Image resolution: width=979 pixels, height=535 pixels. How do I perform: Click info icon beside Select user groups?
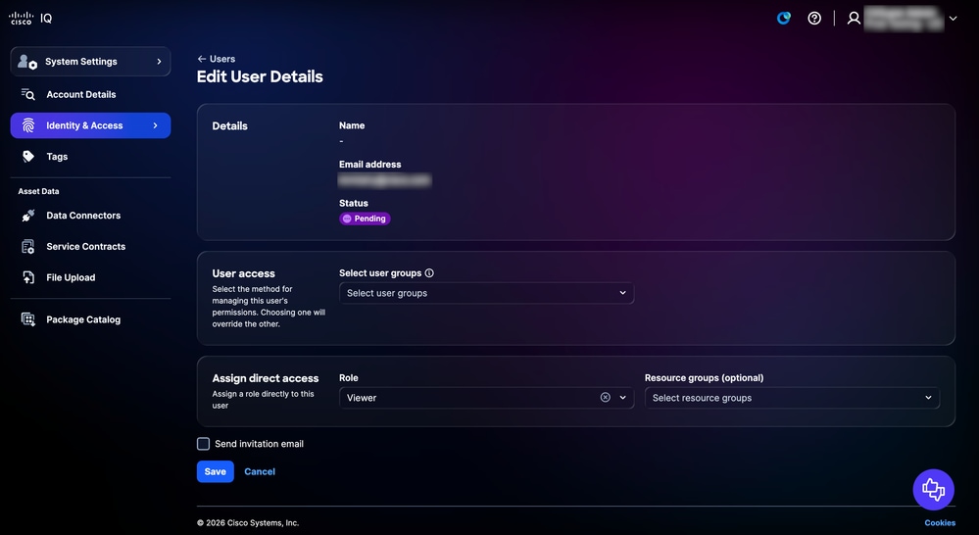tap(429, 272)
